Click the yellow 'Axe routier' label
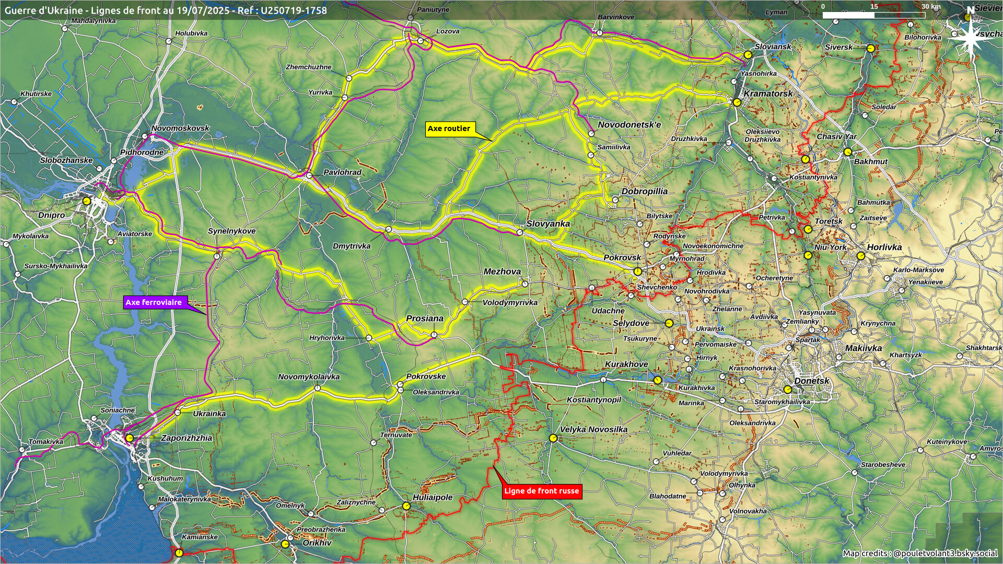The image size is (1003, 564). [x=449, y=129]
